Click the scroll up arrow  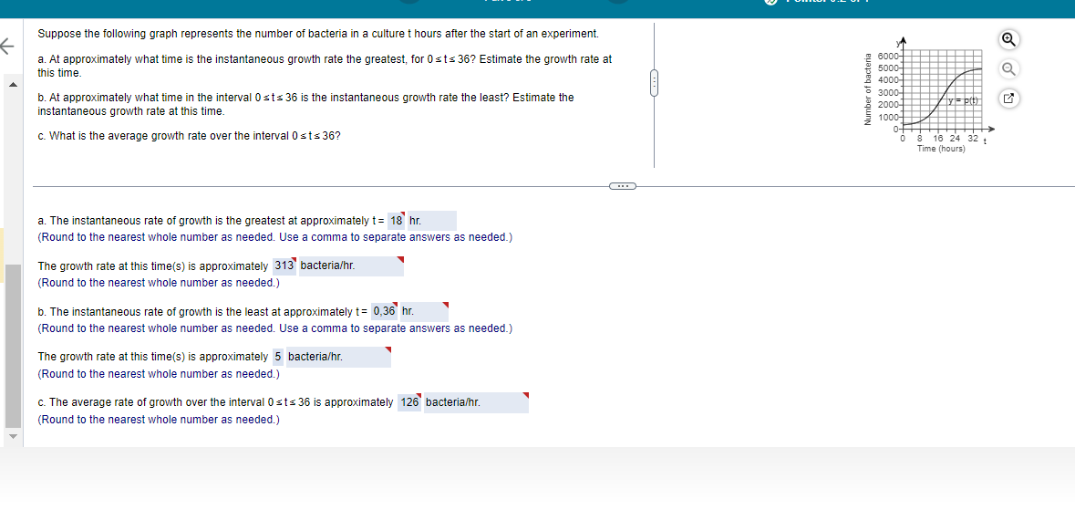(13, 85)
